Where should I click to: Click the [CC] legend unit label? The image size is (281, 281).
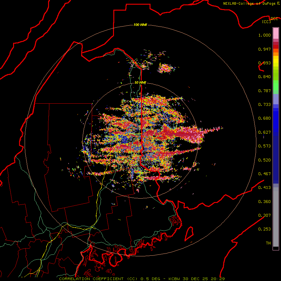click(x=267, y=22)
